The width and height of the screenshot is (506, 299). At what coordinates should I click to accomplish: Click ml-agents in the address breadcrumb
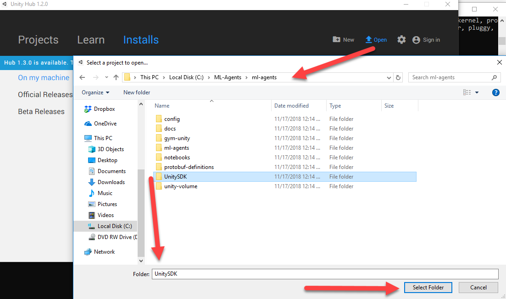pos(264,77)
